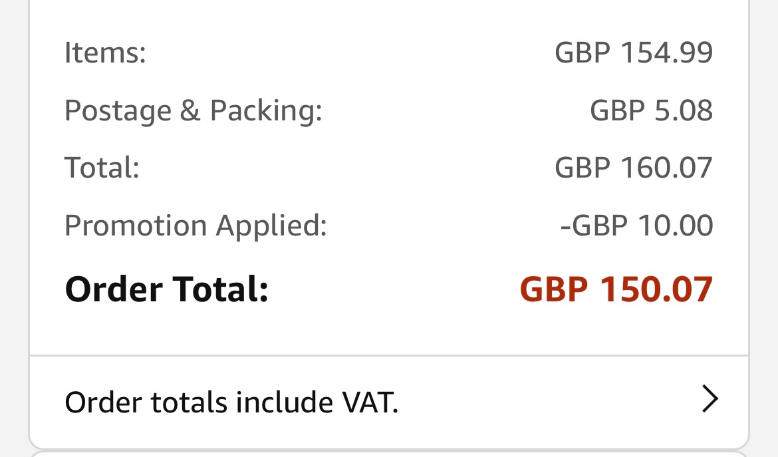778x457 pixels.
Task: Click the GBP 154.99 items amount
Action: tap(634, 52)
